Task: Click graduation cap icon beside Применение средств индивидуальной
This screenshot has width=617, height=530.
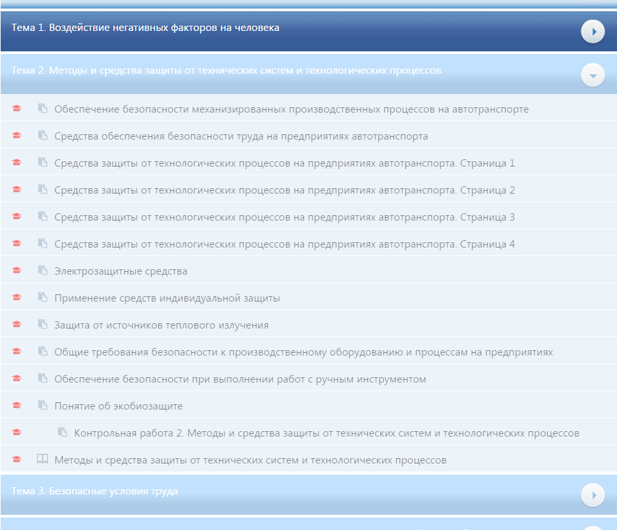Action: (x=16, y=297)
